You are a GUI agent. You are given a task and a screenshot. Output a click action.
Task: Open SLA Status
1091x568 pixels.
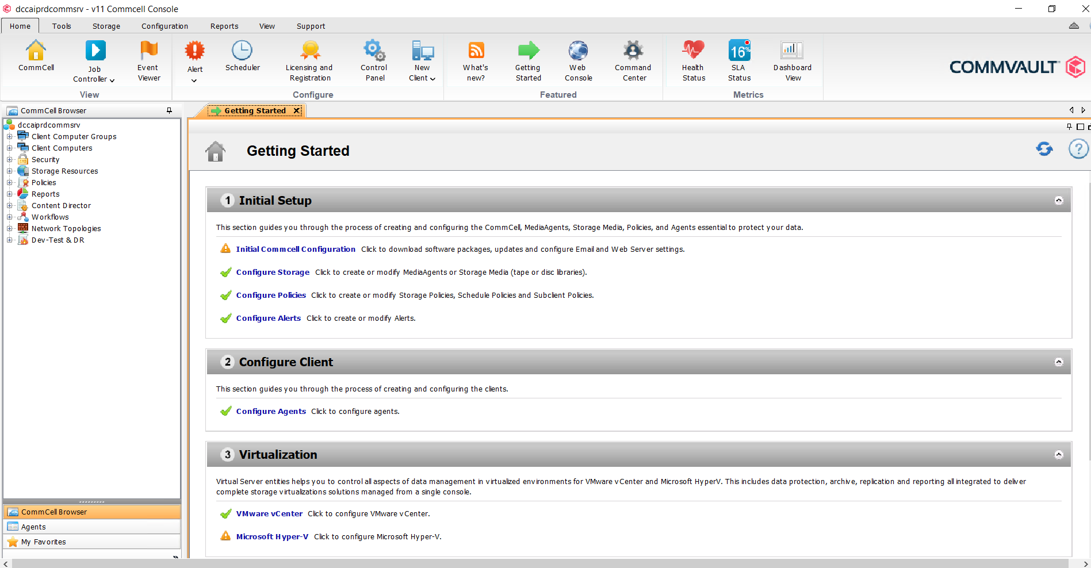pos(739,61)
